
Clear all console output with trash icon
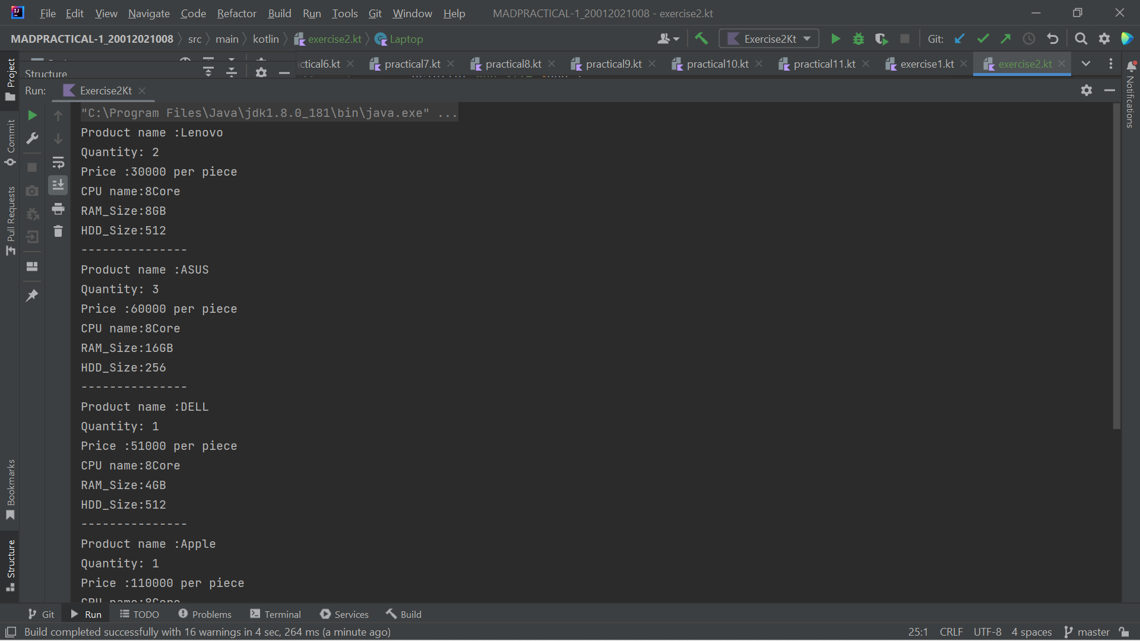click(x=58, y=231)
